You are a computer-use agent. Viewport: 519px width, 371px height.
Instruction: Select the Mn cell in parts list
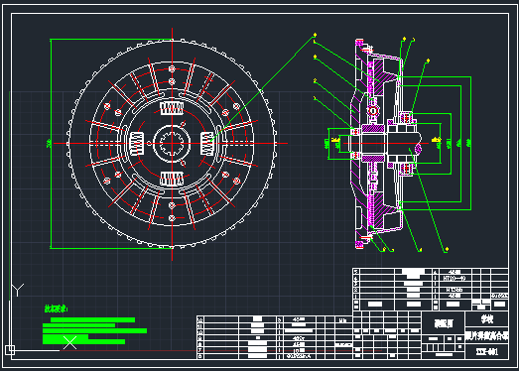(x=343, y=320)
